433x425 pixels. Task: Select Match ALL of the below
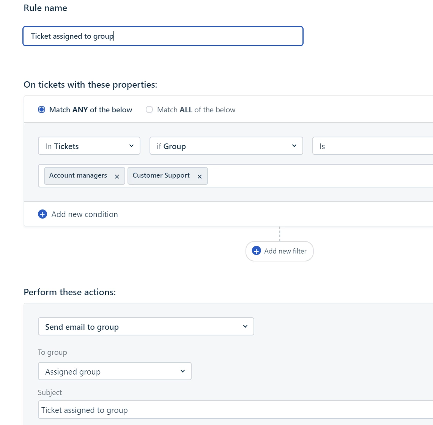(x=150, y=110)
